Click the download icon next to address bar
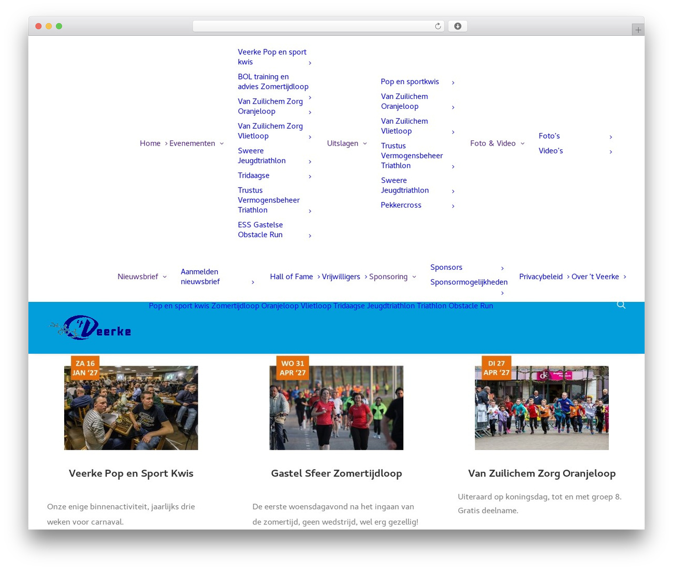Image resolution: width=673 pixels, height=570 pixels. coord(457,26)
